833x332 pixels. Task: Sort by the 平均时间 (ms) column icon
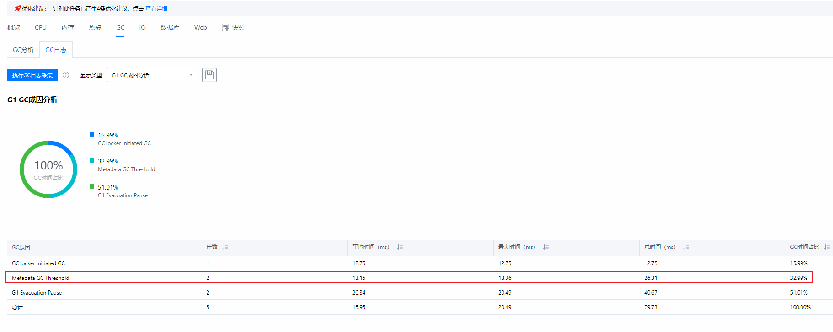[400, 247]
